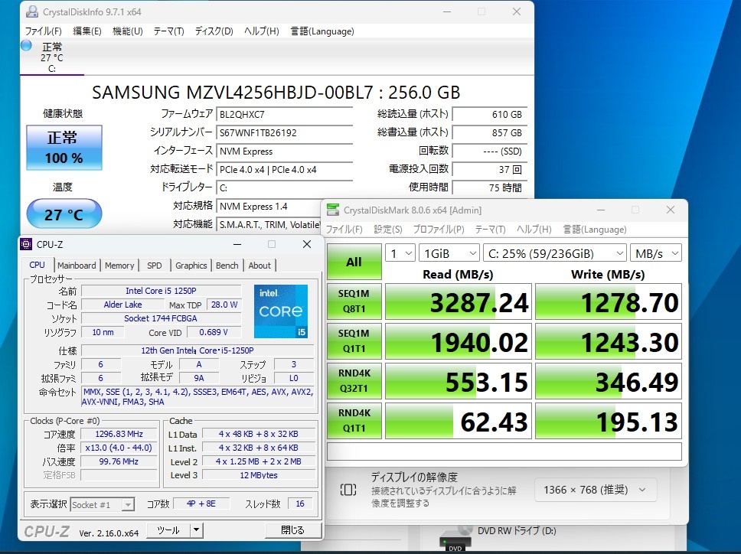Image resolution: width=741 pixels, height=554 pixels.
Task: Click the display resolution icon in Settings
Action: click(348, 490)
